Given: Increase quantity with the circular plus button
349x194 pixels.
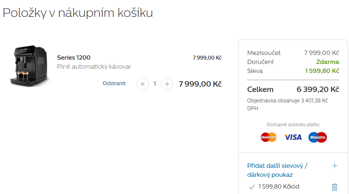Looking at the screenshot, I should [x=167, y=84].
